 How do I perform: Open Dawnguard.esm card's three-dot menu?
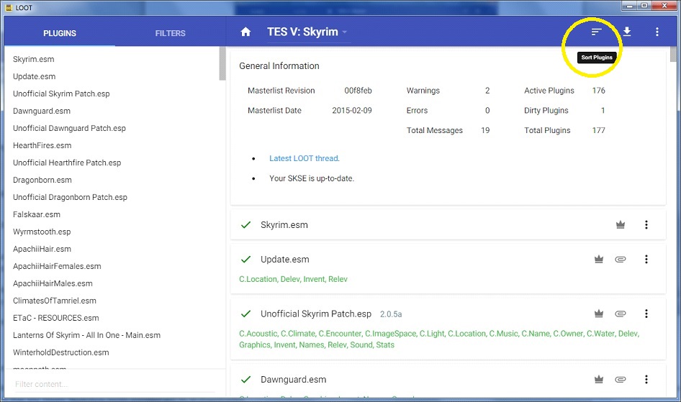pyautogui.click(x=646, y=380)
